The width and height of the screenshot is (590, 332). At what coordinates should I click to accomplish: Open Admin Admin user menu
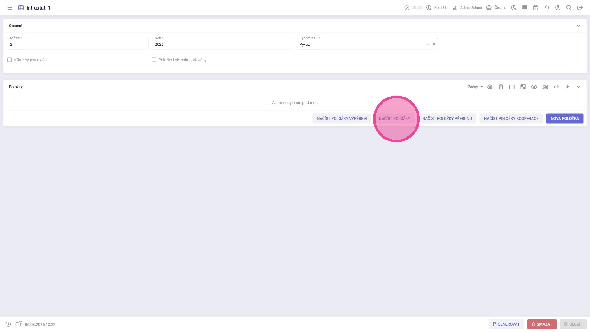(x=467, y=8)
